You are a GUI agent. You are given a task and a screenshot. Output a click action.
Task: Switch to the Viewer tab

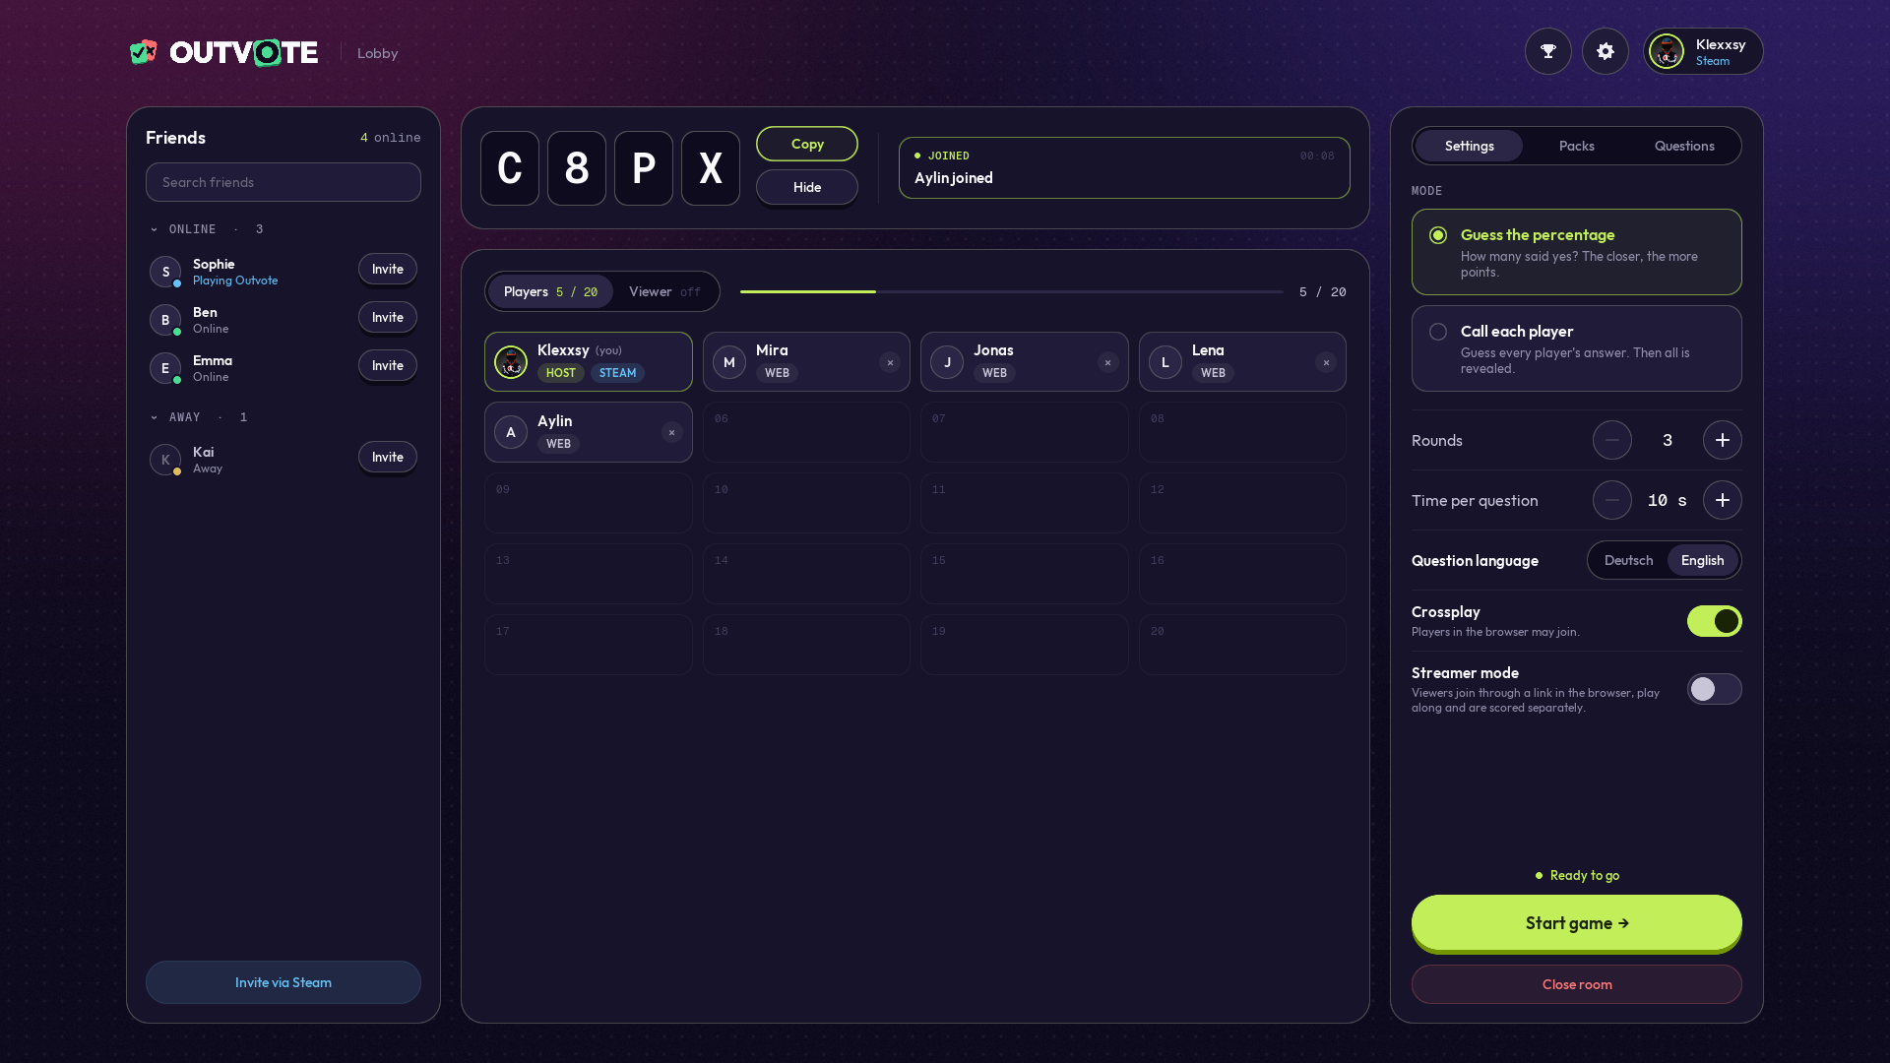pos(665,291)
